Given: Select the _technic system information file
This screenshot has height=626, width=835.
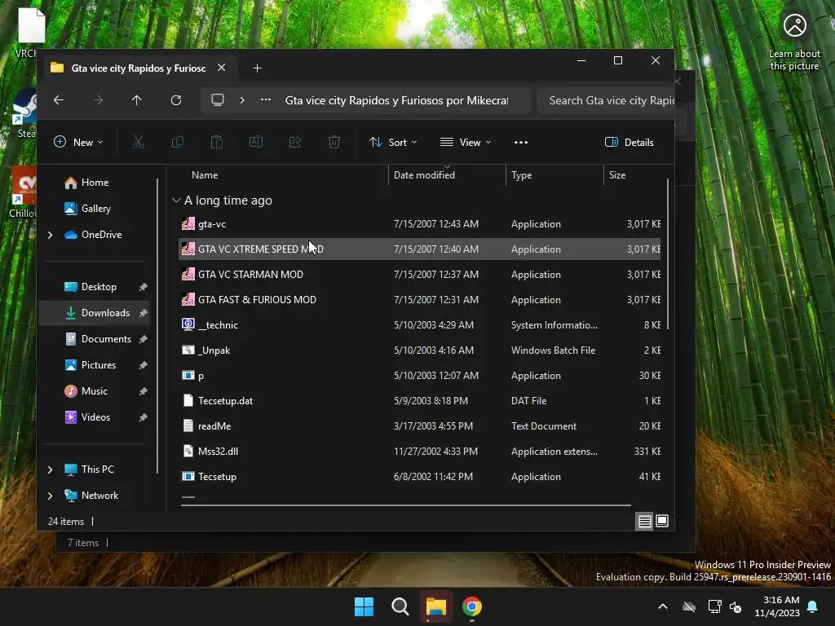Looking at the screenshot, I should (x=420, y=325).
